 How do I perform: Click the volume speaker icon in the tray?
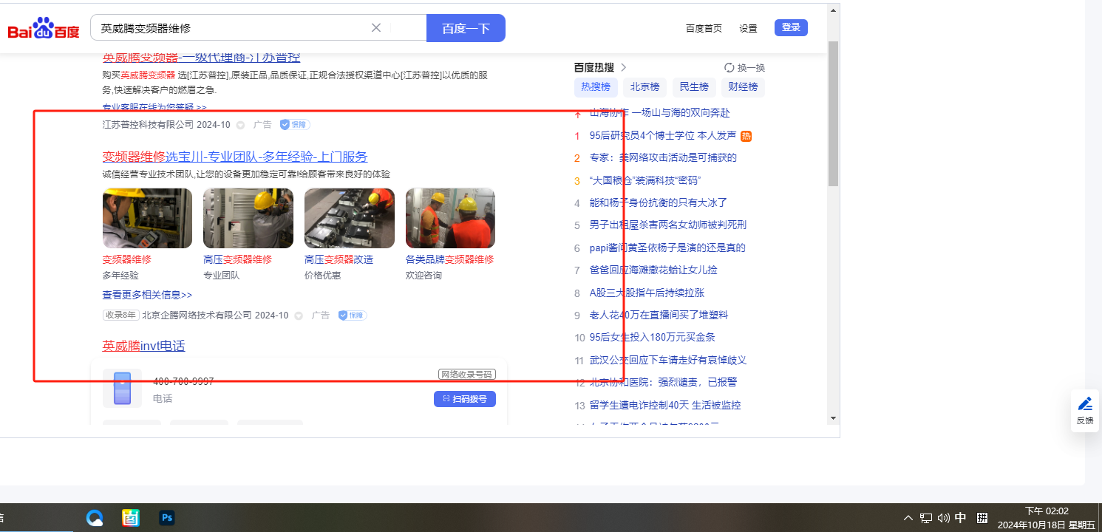coord(943,518)
